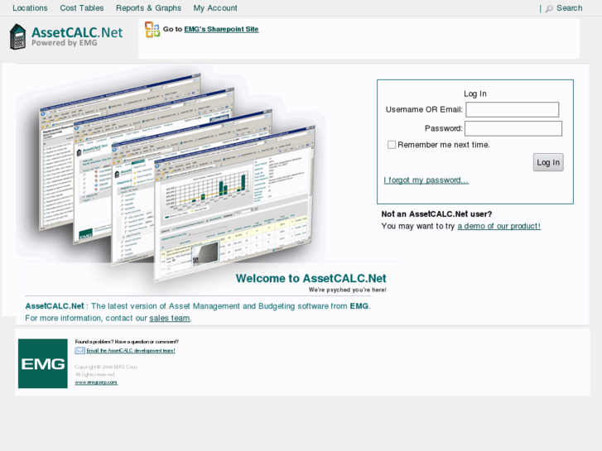
Task: Open the demo of our product link
Action: (x=498, y=226)
